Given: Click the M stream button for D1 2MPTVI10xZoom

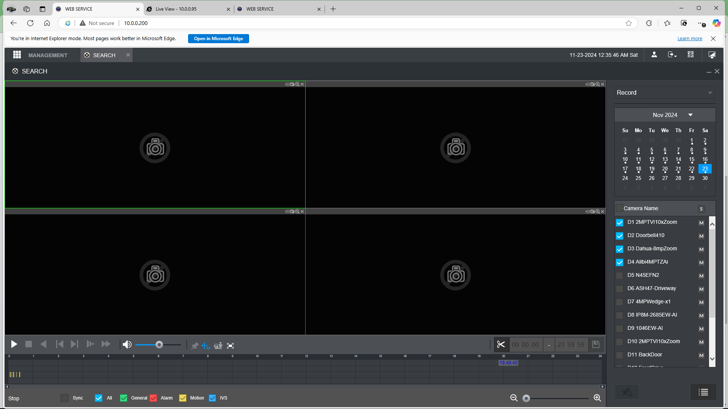Looking at the screenshot, I should tap(701, 223).
